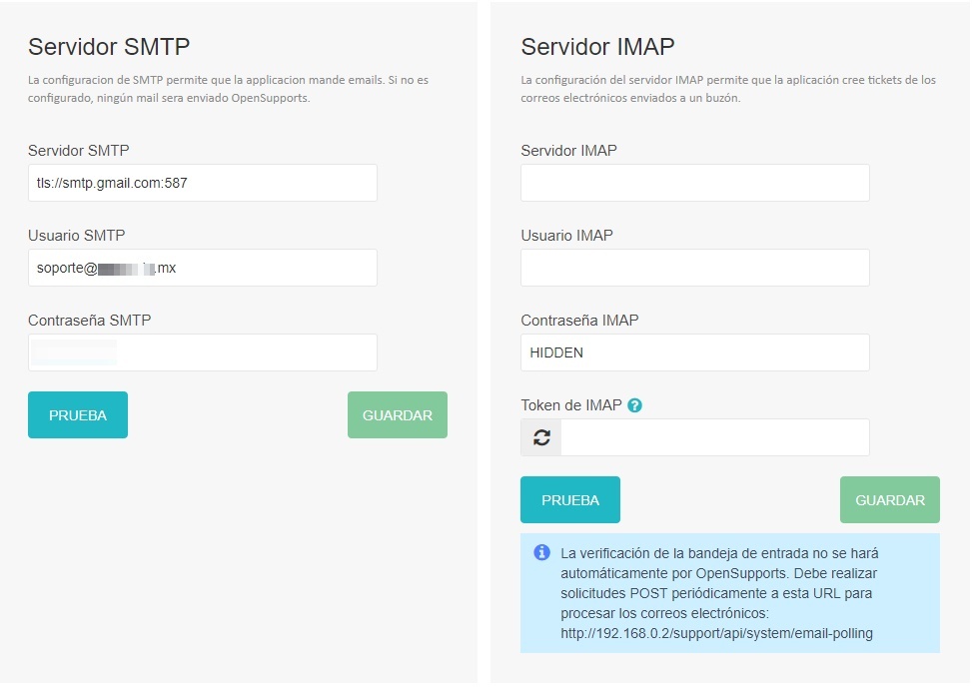Click the Servidor IMAP heading
972x695 pixels.
point(597,46)
